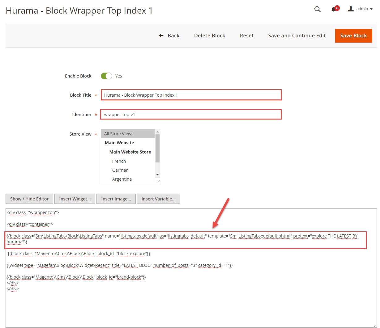Viewport: 380px width, 328px height.
Task: Open Insert Image dialog
Action: point(116,199)
